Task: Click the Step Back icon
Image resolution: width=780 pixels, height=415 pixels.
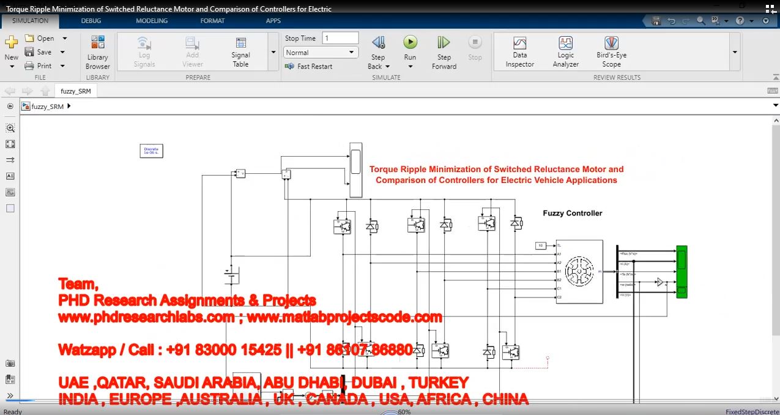Action: [378, 43]
